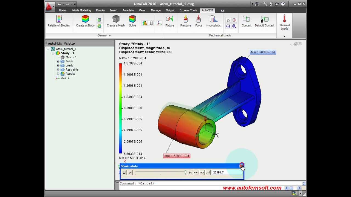The width and height of the screenshot is (351, 197).
Task: Click the bottom-right small blue load icon
Action: (234, 26)
